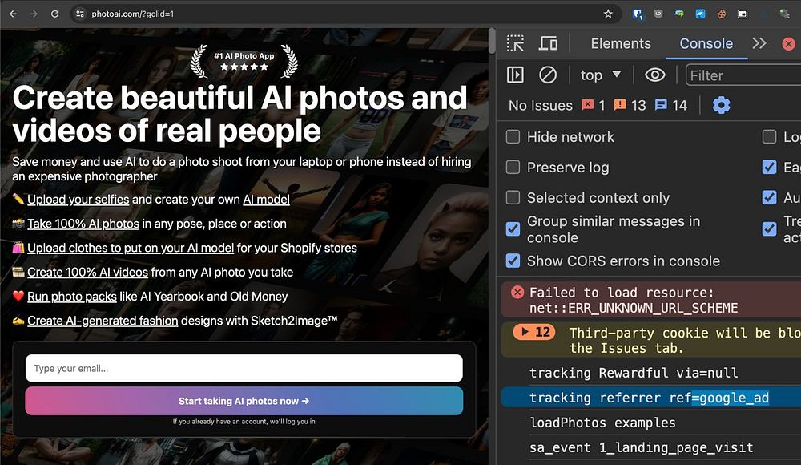
Task: Click the 'Failed to load resource' error message
Action: 634,301
